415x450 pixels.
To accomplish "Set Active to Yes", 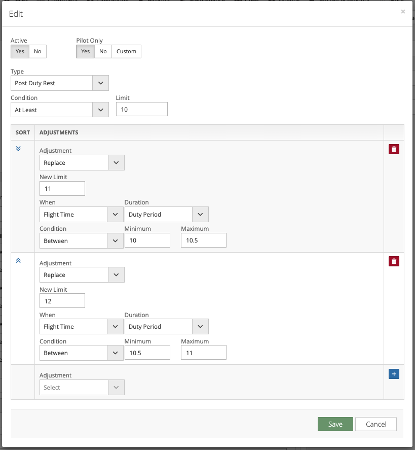I will pos(20,51).
